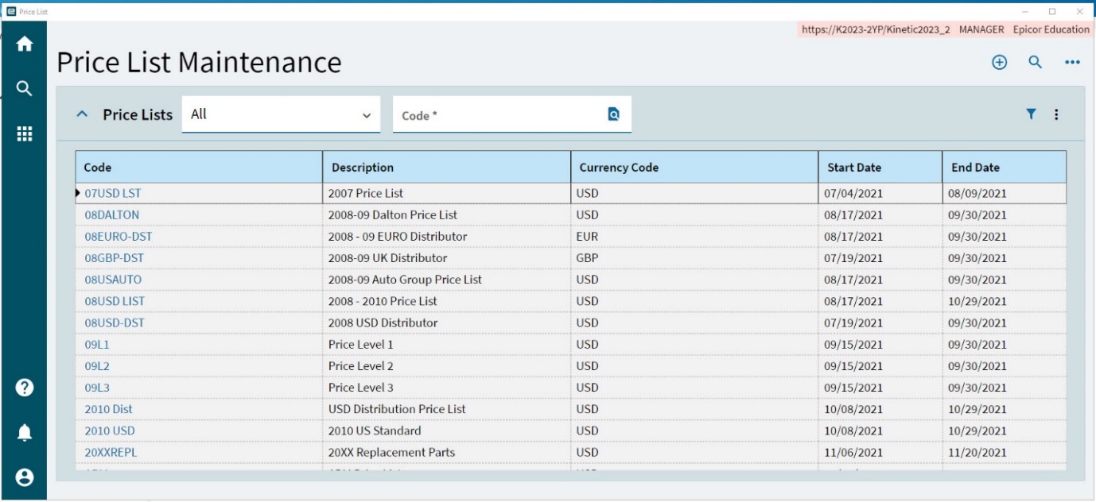Screen dimensions: 1096x502
Task: Click the Price List window title icon
Action: tap(11, 11)
